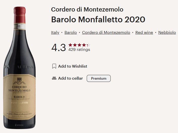The width and height of the screenshot is (178, 133).
Task: Click the fourth rating star
Action: (x=84, y=45)
